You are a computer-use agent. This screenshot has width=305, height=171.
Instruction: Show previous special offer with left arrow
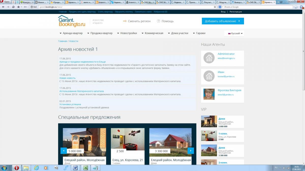coord(64,151)
